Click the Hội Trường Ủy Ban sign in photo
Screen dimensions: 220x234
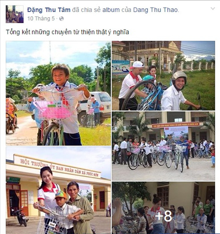tap(60, 167)
